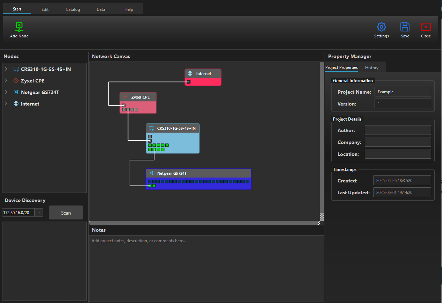
Task: Click the Location input field
Action: [x=398, y=154]
